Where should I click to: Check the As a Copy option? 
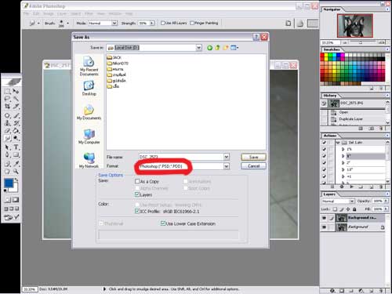(137, 181)
